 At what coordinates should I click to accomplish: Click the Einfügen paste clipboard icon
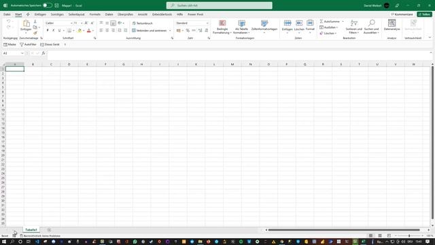26,24
